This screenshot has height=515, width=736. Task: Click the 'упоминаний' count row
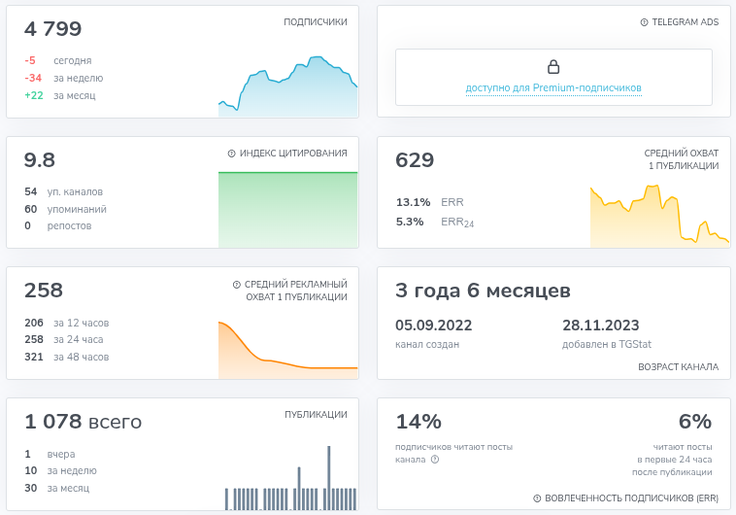pos(65,209)
